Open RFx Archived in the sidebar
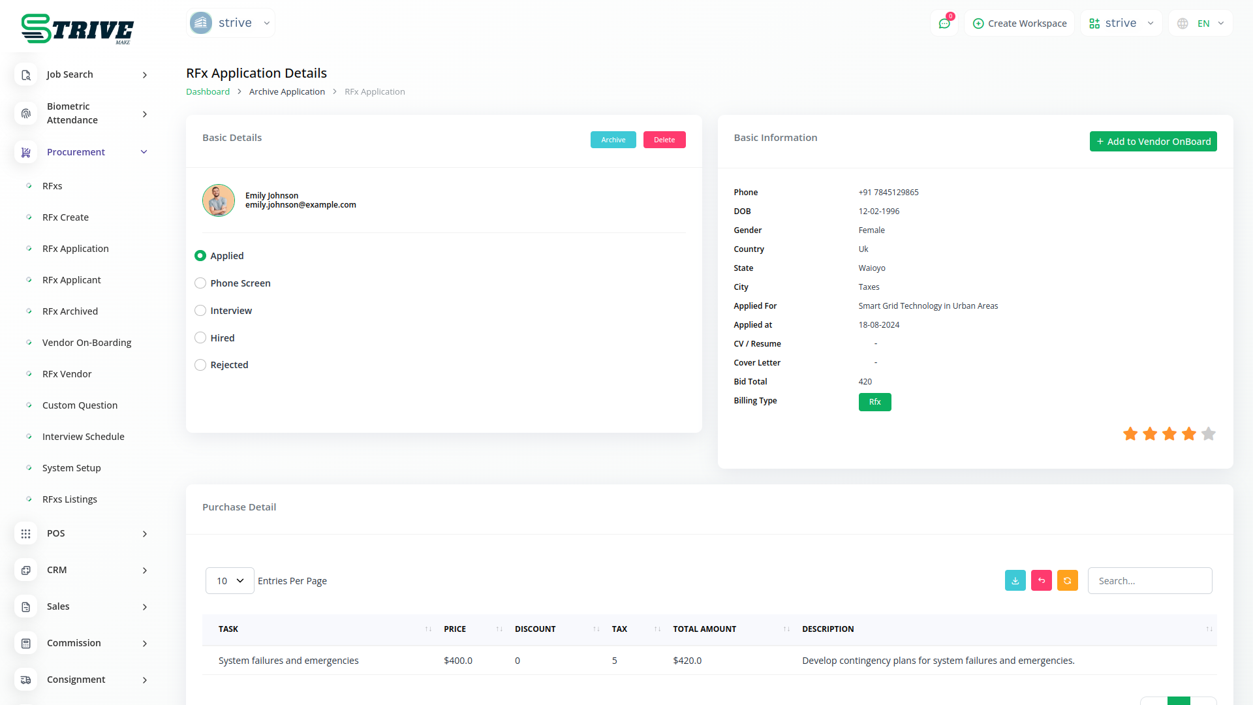The height and width of the screenshot is (705, 1253). (70, 311)
